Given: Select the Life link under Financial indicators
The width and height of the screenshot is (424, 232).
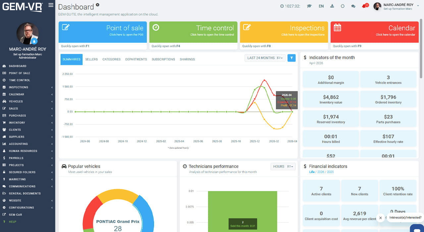Looking at the screenshot, I should pos(312,172).
